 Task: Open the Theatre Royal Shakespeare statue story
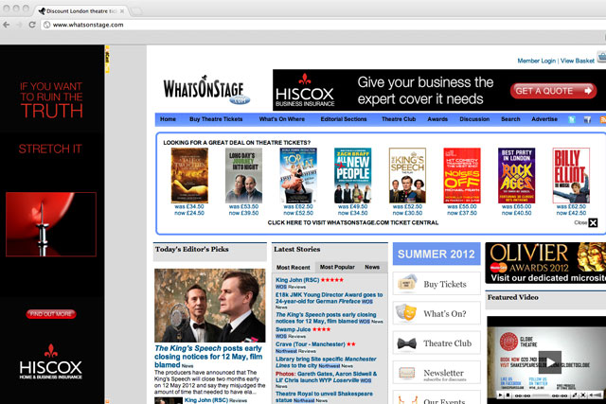coord(324,396)
